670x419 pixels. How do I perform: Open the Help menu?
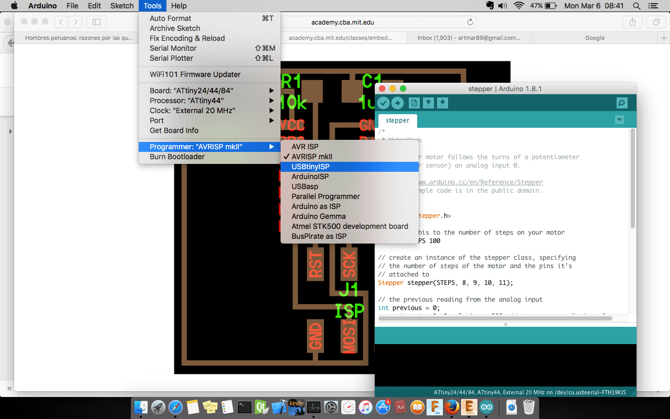click(x=179, y=6)
